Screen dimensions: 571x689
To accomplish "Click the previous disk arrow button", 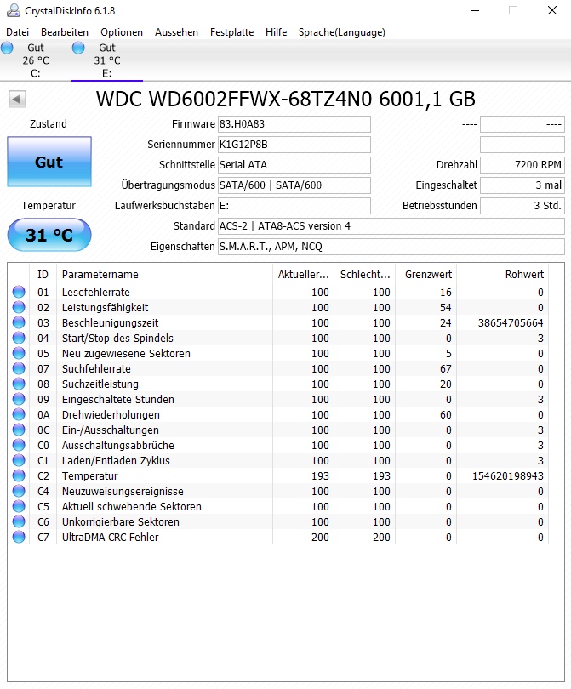I will (17, 99).
